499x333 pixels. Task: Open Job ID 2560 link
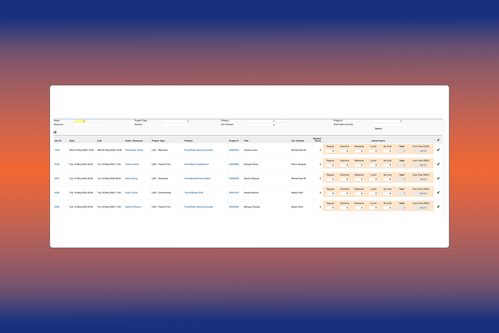(x=57, y=207)
